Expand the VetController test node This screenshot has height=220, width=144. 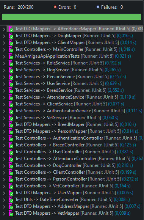4,186
